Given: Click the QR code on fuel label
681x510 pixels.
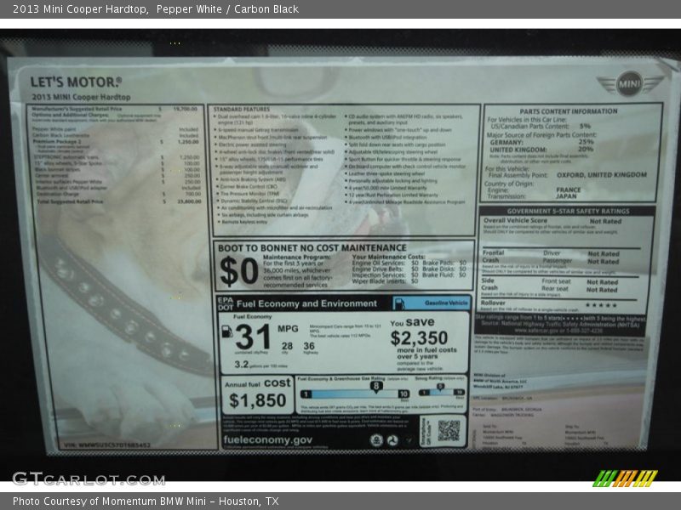Looking at the screenshot, I should 449,430.
